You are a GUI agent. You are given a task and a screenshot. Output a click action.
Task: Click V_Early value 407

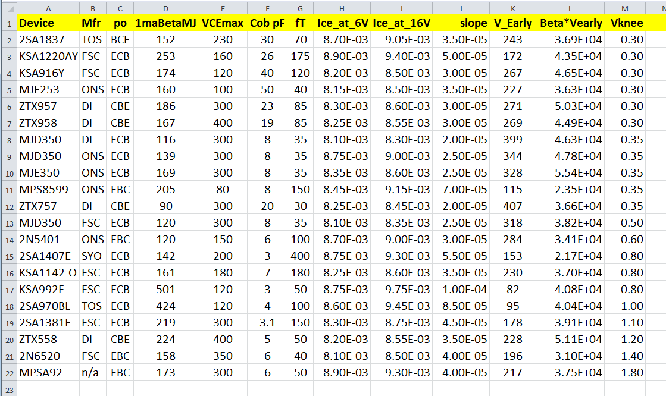(512, 206)
